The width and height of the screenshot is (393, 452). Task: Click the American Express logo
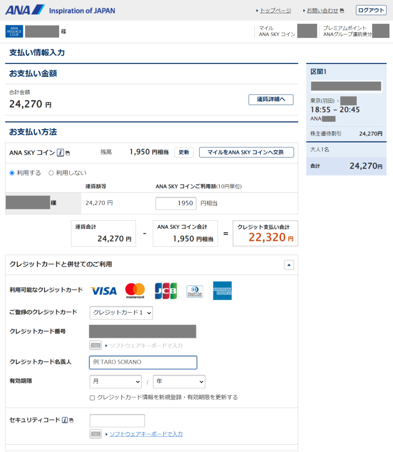pyautogui.click(x=222, y=290)
